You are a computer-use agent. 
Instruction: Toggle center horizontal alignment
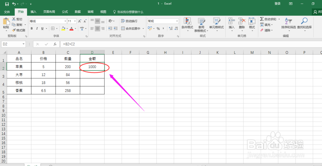coord(98,29)
